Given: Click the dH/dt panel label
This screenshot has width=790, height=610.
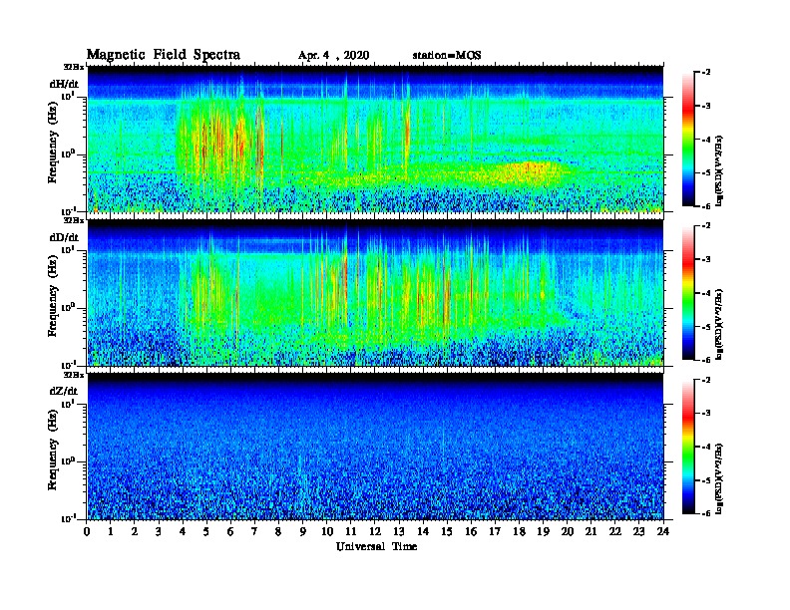Looking at the screenshot, I should pyautogui.click(x=64, y=84).
